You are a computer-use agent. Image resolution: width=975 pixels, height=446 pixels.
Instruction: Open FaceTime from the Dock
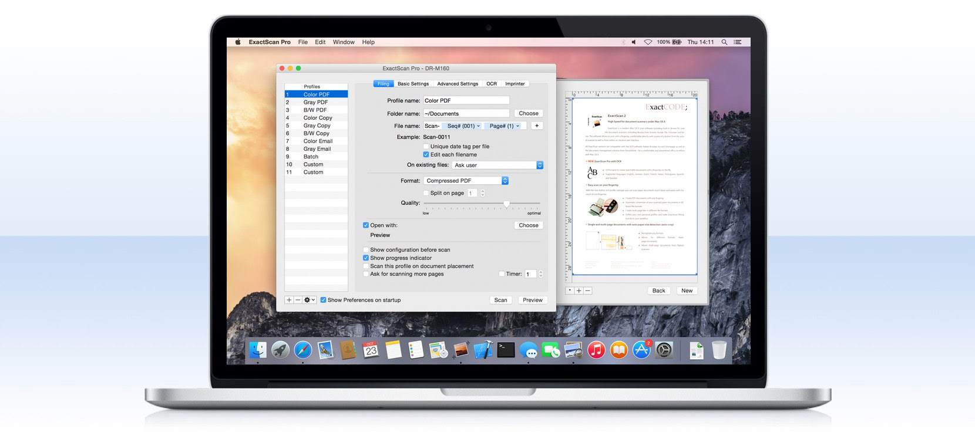click(551, 350)
